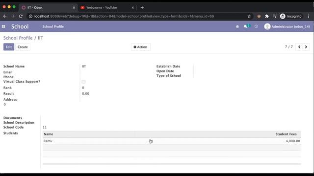Bookmark this page with star icon
314x176 pixels.
(249, 16)
